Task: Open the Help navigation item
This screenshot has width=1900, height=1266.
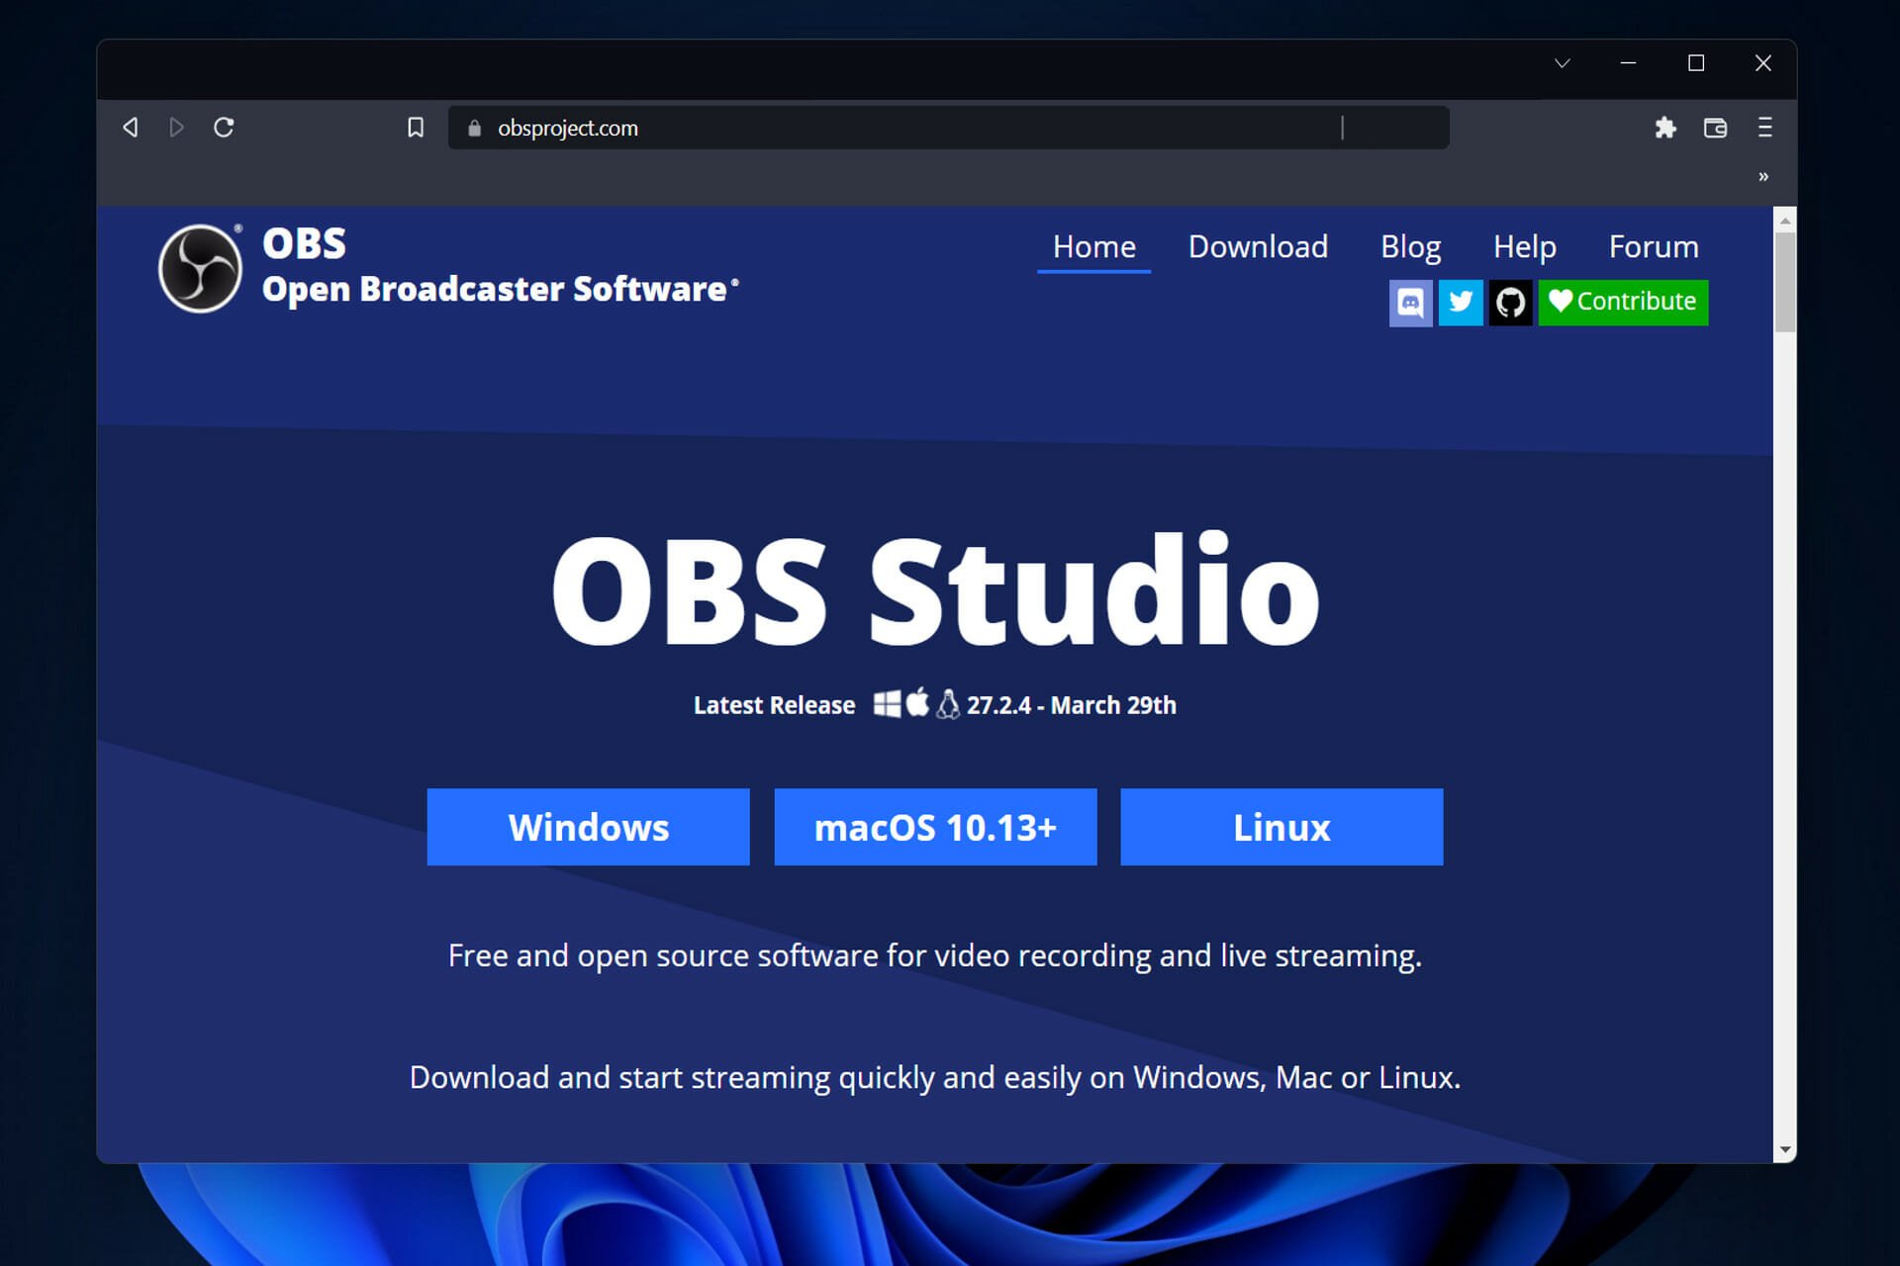Action: (1524, 247)
